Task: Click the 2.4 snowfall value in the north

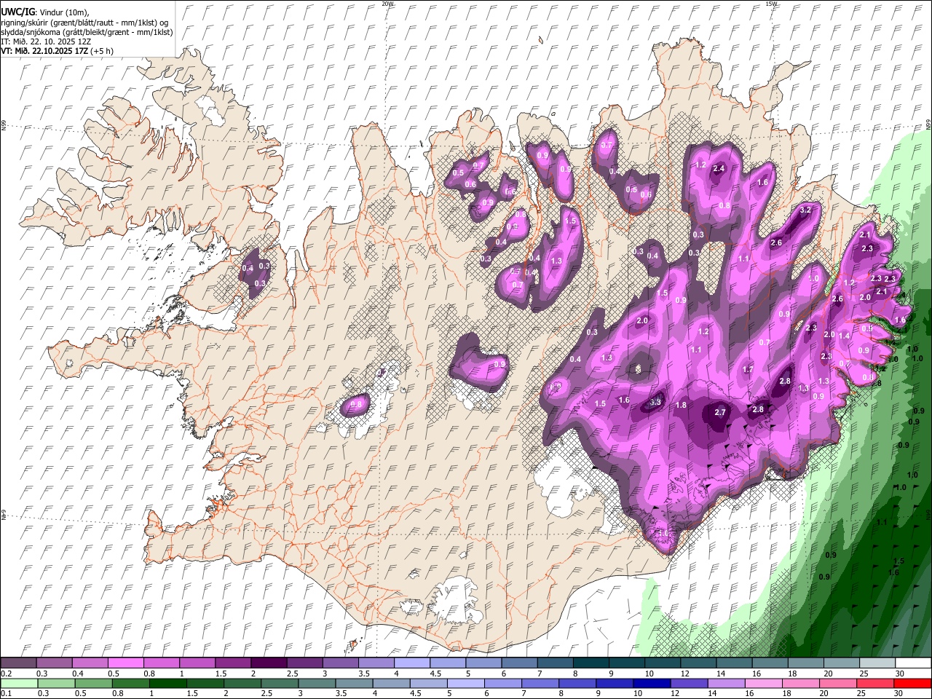Action: click(719, 168)
